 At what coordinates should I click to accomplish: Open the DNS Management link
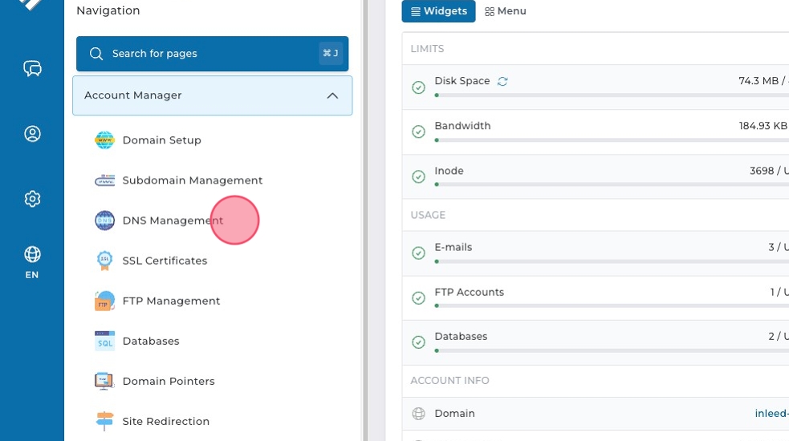[173, 220]
